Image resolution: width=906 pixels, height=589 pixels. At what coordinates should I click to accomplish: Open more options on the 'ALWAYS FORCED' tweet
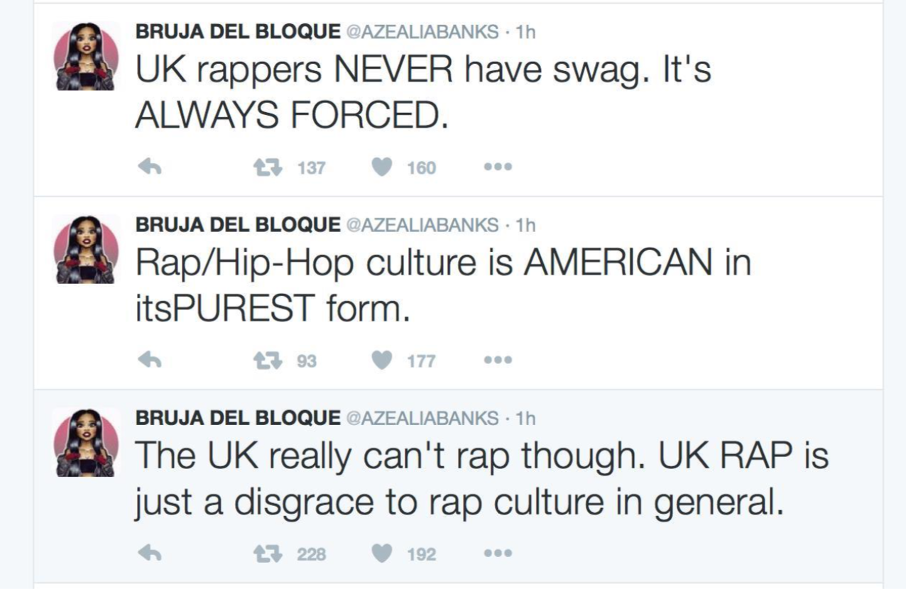[x=497, y=168]
